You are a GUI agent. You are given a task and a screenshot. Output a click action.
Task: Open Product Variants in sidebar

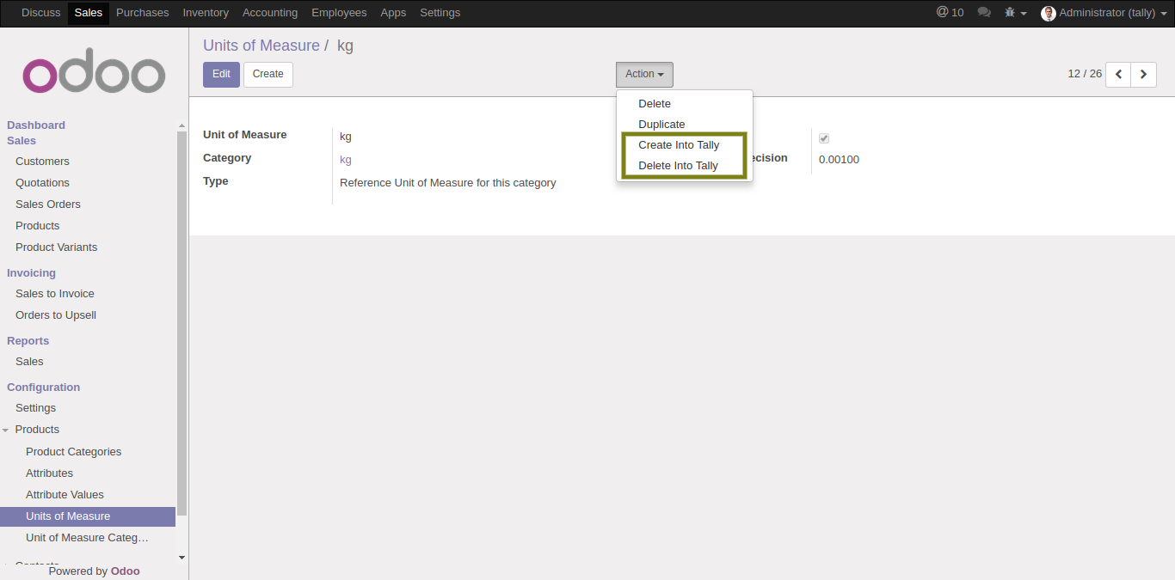[x=57, y=247]
